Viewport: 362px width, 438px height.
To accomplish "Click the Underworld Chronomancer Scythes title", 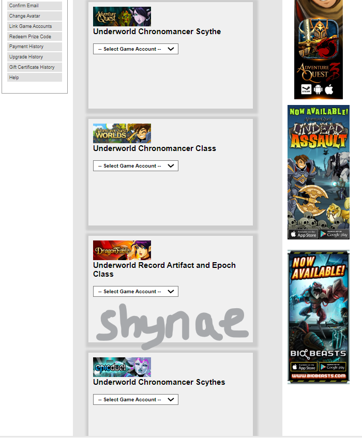I will [159, 382].
